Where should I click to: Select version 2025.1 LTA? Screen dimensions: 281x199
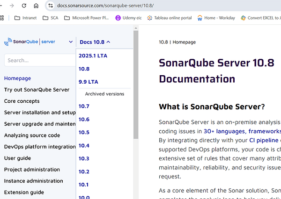pos(93,56)
